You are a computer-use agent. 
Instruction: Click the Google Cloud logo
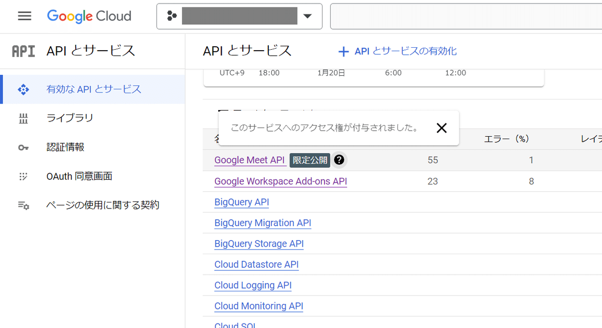coord(89,16)
